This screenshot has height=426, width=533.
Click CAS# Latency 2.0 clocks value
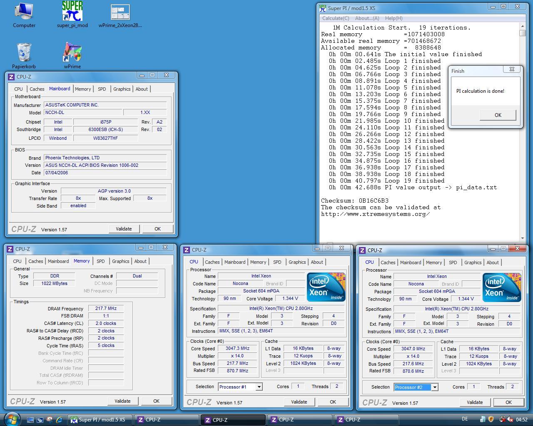tap(106, 323)
